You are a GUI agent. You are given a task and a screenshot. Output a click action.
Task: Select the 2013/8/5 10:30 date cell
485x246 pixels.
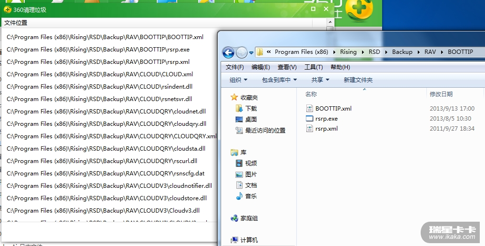coord(450,119)
